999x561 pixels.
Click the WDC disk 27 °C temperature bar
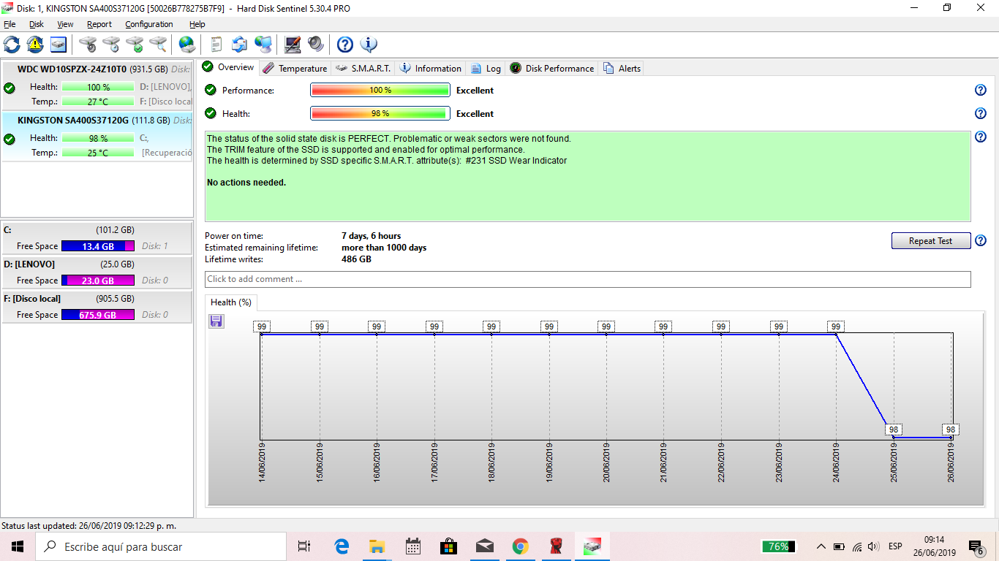pyautogui.click(x=98, y=102)
